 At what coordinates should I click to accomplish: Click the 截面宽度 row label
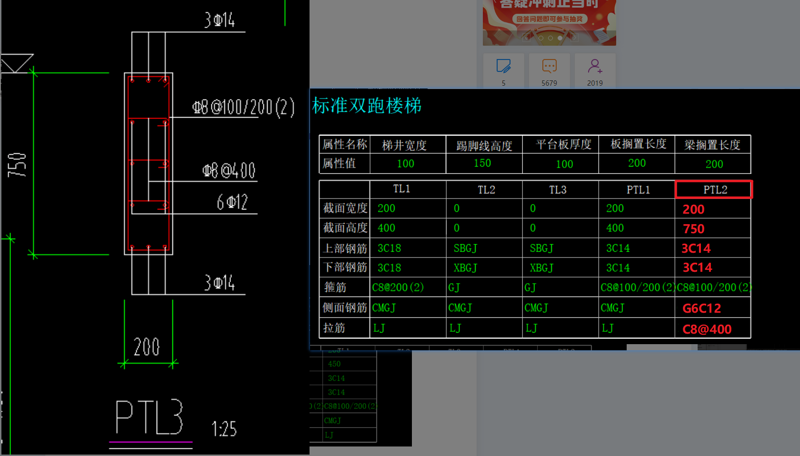[345, 208]
